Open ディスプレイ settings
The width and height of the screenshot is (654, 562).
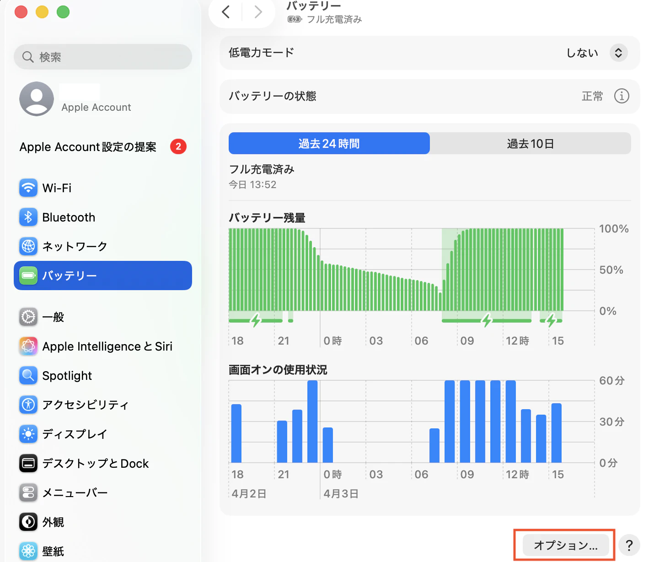103,434
